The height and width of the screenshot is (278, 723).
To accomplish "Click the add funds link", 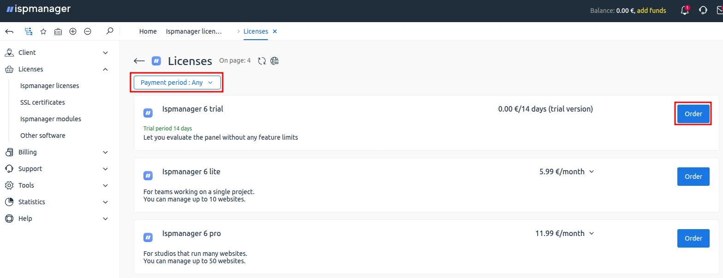I will pos(652,10).
